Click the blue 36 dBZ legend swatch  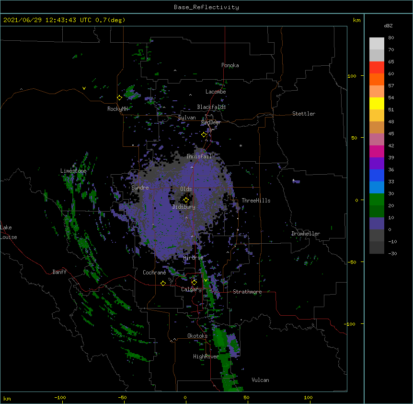coord(377,175)
